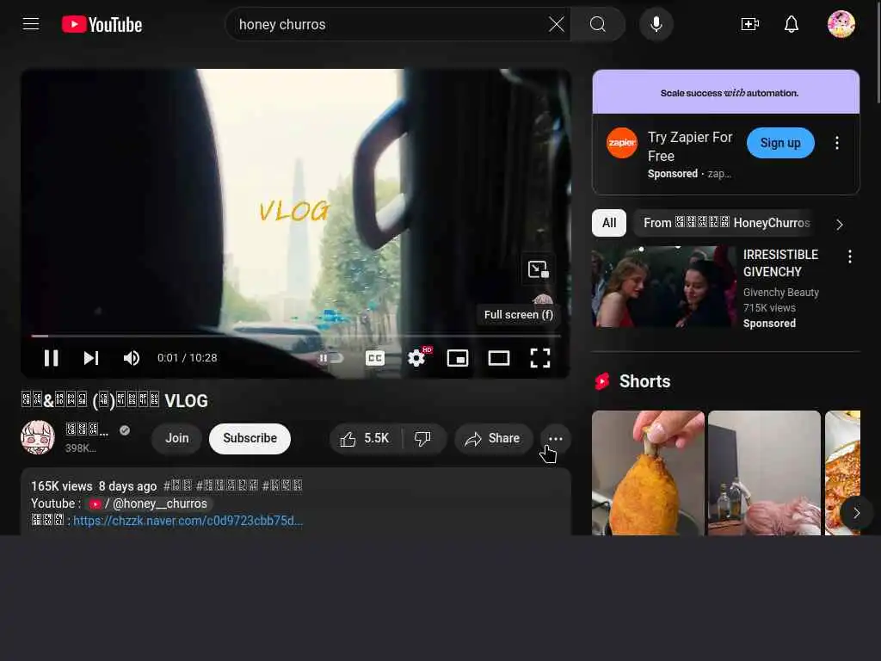Click the video title ending in VLOG

pos(114,401)
